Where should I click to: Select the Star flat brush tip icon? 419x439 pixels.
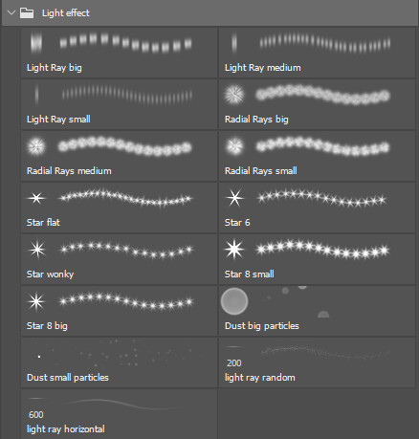[36, 198]
